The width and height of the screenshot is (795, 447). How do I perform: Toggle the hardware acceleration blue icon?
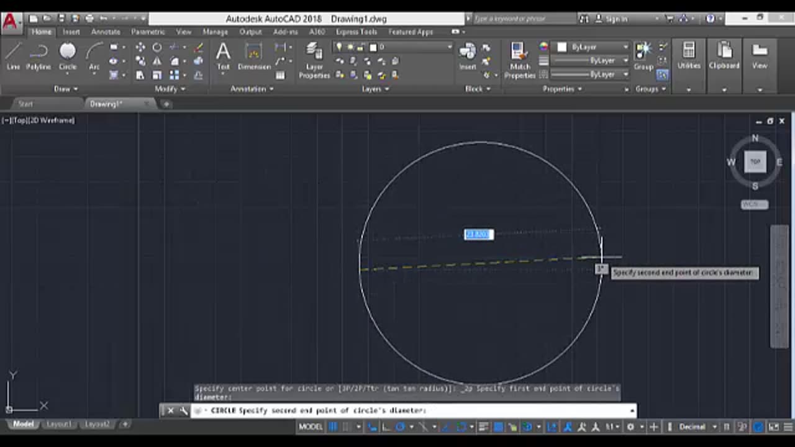[x=758, y=427]
